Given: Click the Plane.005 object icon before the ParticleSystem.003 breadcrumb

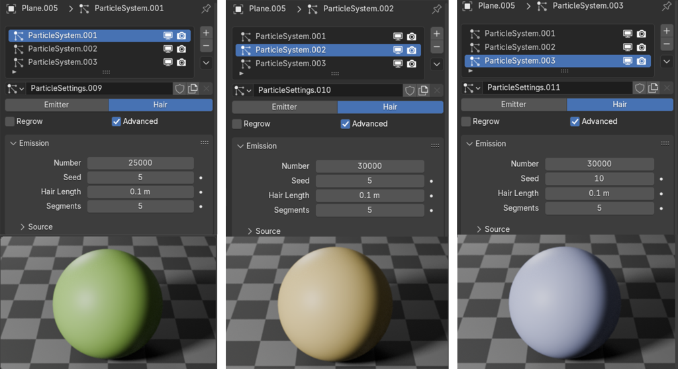Looking at the screenshot, I should click(467, 6).
